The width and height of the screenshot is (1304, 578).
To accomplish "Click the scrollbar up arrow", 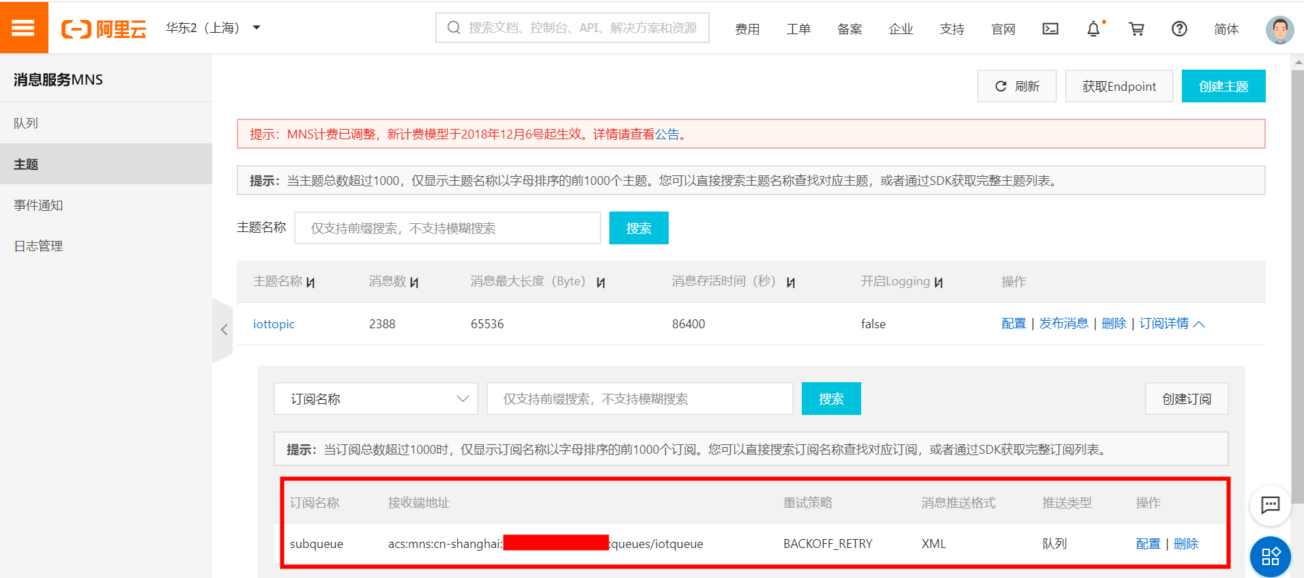I will pyautogui.click(x=1298, y=62).
